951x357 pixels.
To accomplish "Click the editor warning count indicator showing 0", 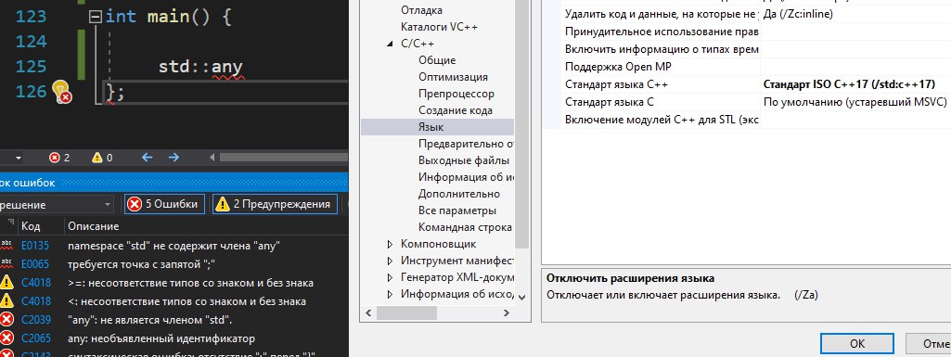I will (x=102, y=158).
